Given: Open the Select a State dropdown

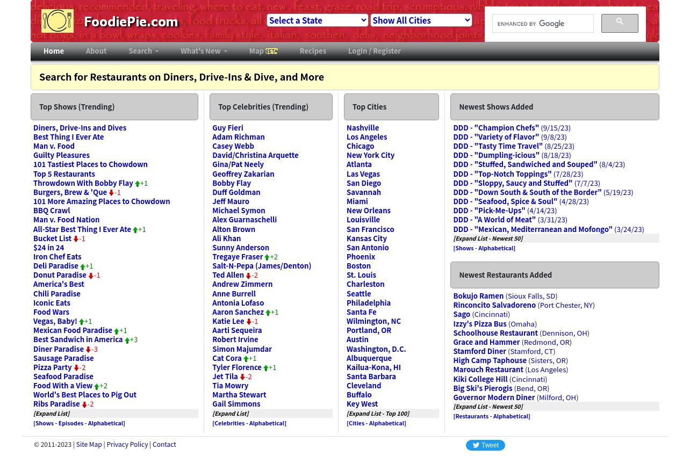Looking at the screenshot, I should (318, 20).
